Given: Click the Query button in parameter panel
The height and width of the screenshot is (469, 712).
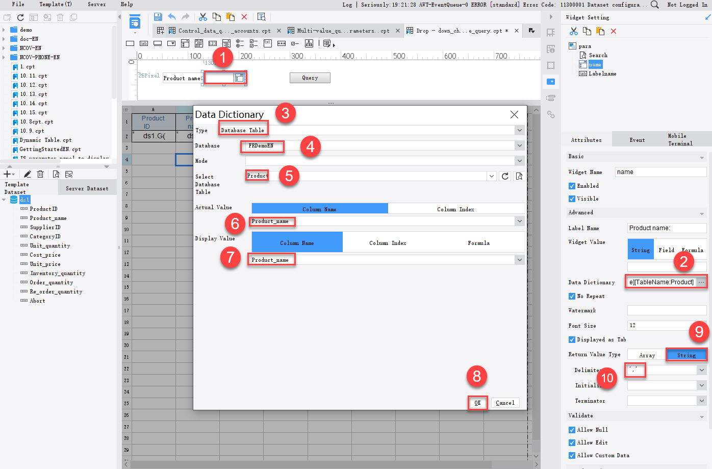Looking at the screenshot, I should coord(310,78).
